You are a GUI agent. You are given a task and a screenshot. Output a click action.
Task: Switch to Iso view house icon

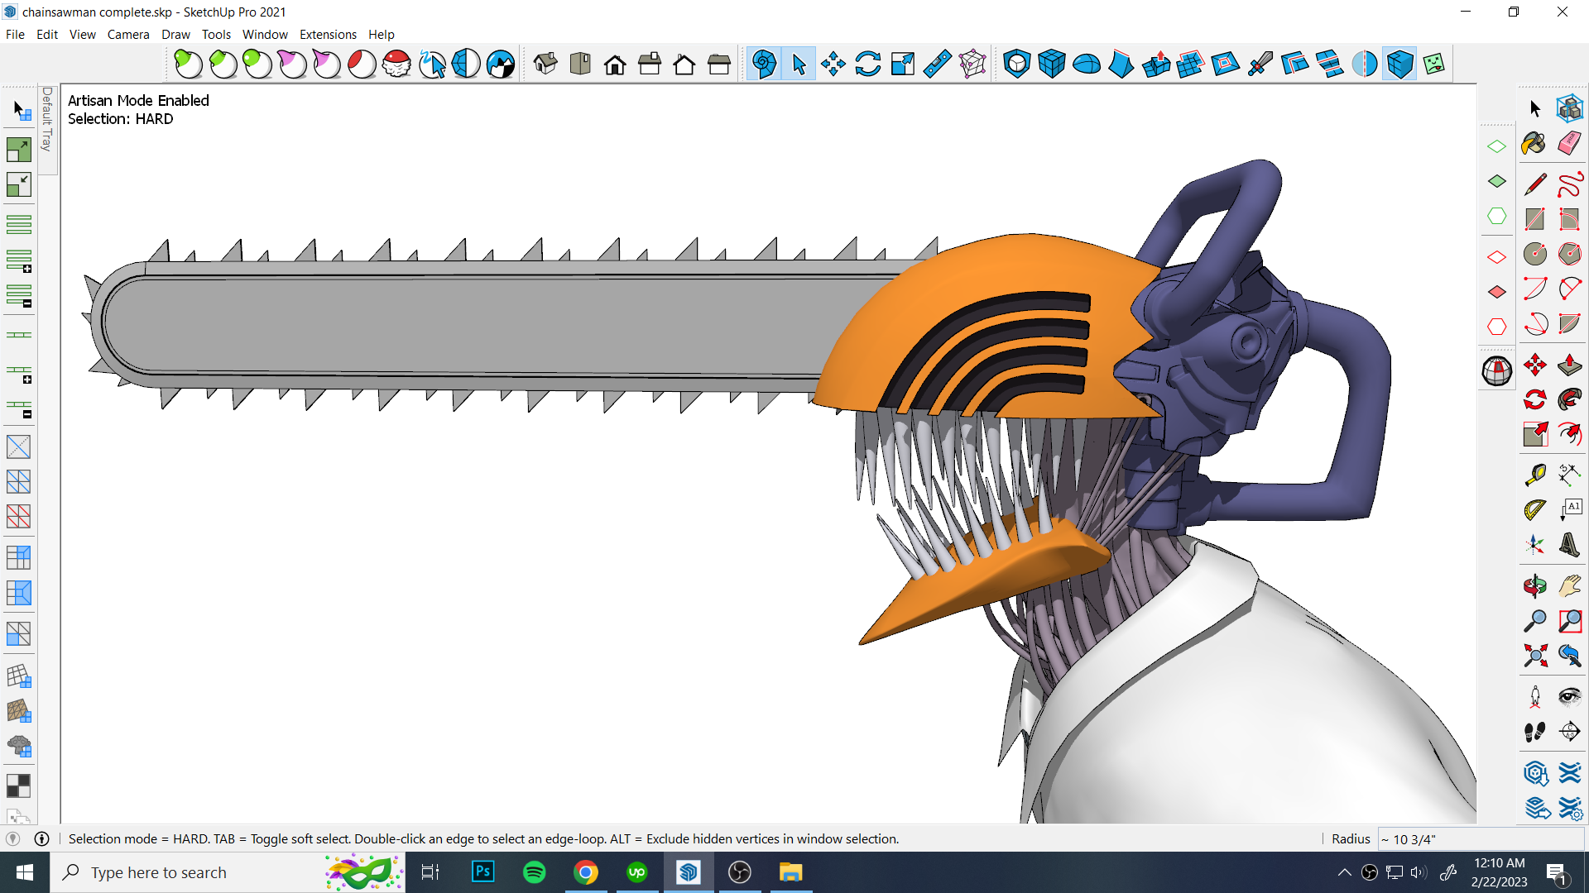point(545,64)
